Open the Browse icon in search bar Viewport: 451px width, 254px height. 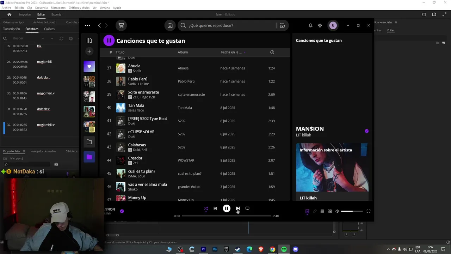click(x=282, y=25)
